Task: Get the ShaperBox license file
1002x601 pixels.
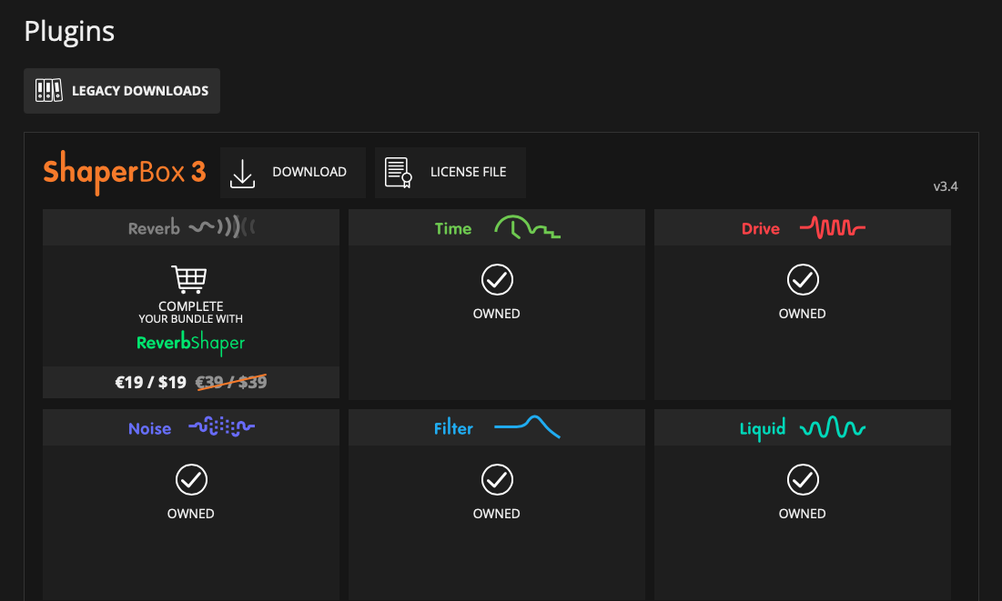Action: point(450,173)
